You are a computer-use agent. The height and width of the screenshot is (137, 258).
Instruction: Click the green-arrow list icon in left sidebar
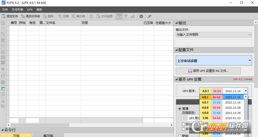3,89
